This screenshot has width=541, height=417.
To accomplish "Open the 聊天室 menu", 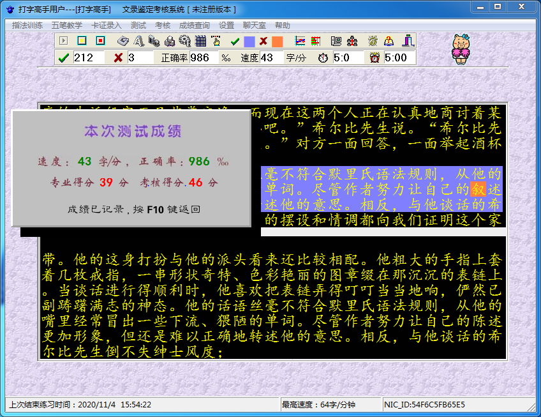I will [x=255, y=25].
